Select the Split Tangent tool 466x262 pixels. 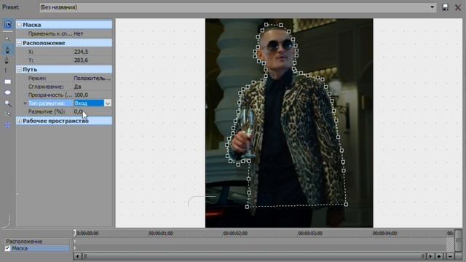point(7,71)
